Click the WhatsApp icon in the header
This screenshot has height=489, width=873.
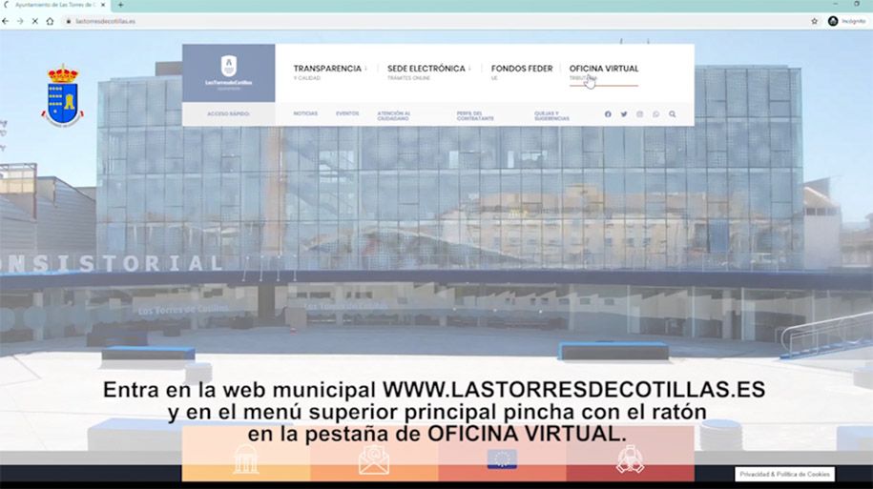pos(656,114)
